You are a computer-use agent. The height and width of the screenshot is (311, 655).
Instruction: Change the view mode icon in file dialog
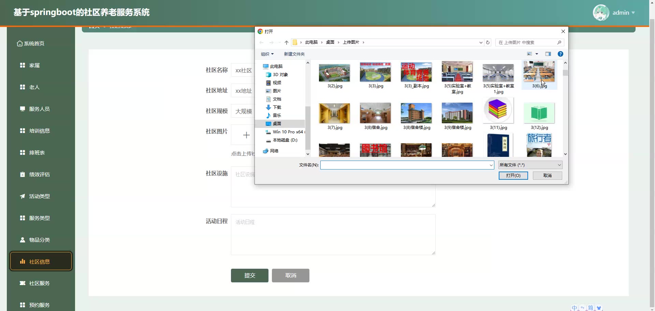pyautogui.click(x=529, y=54)
